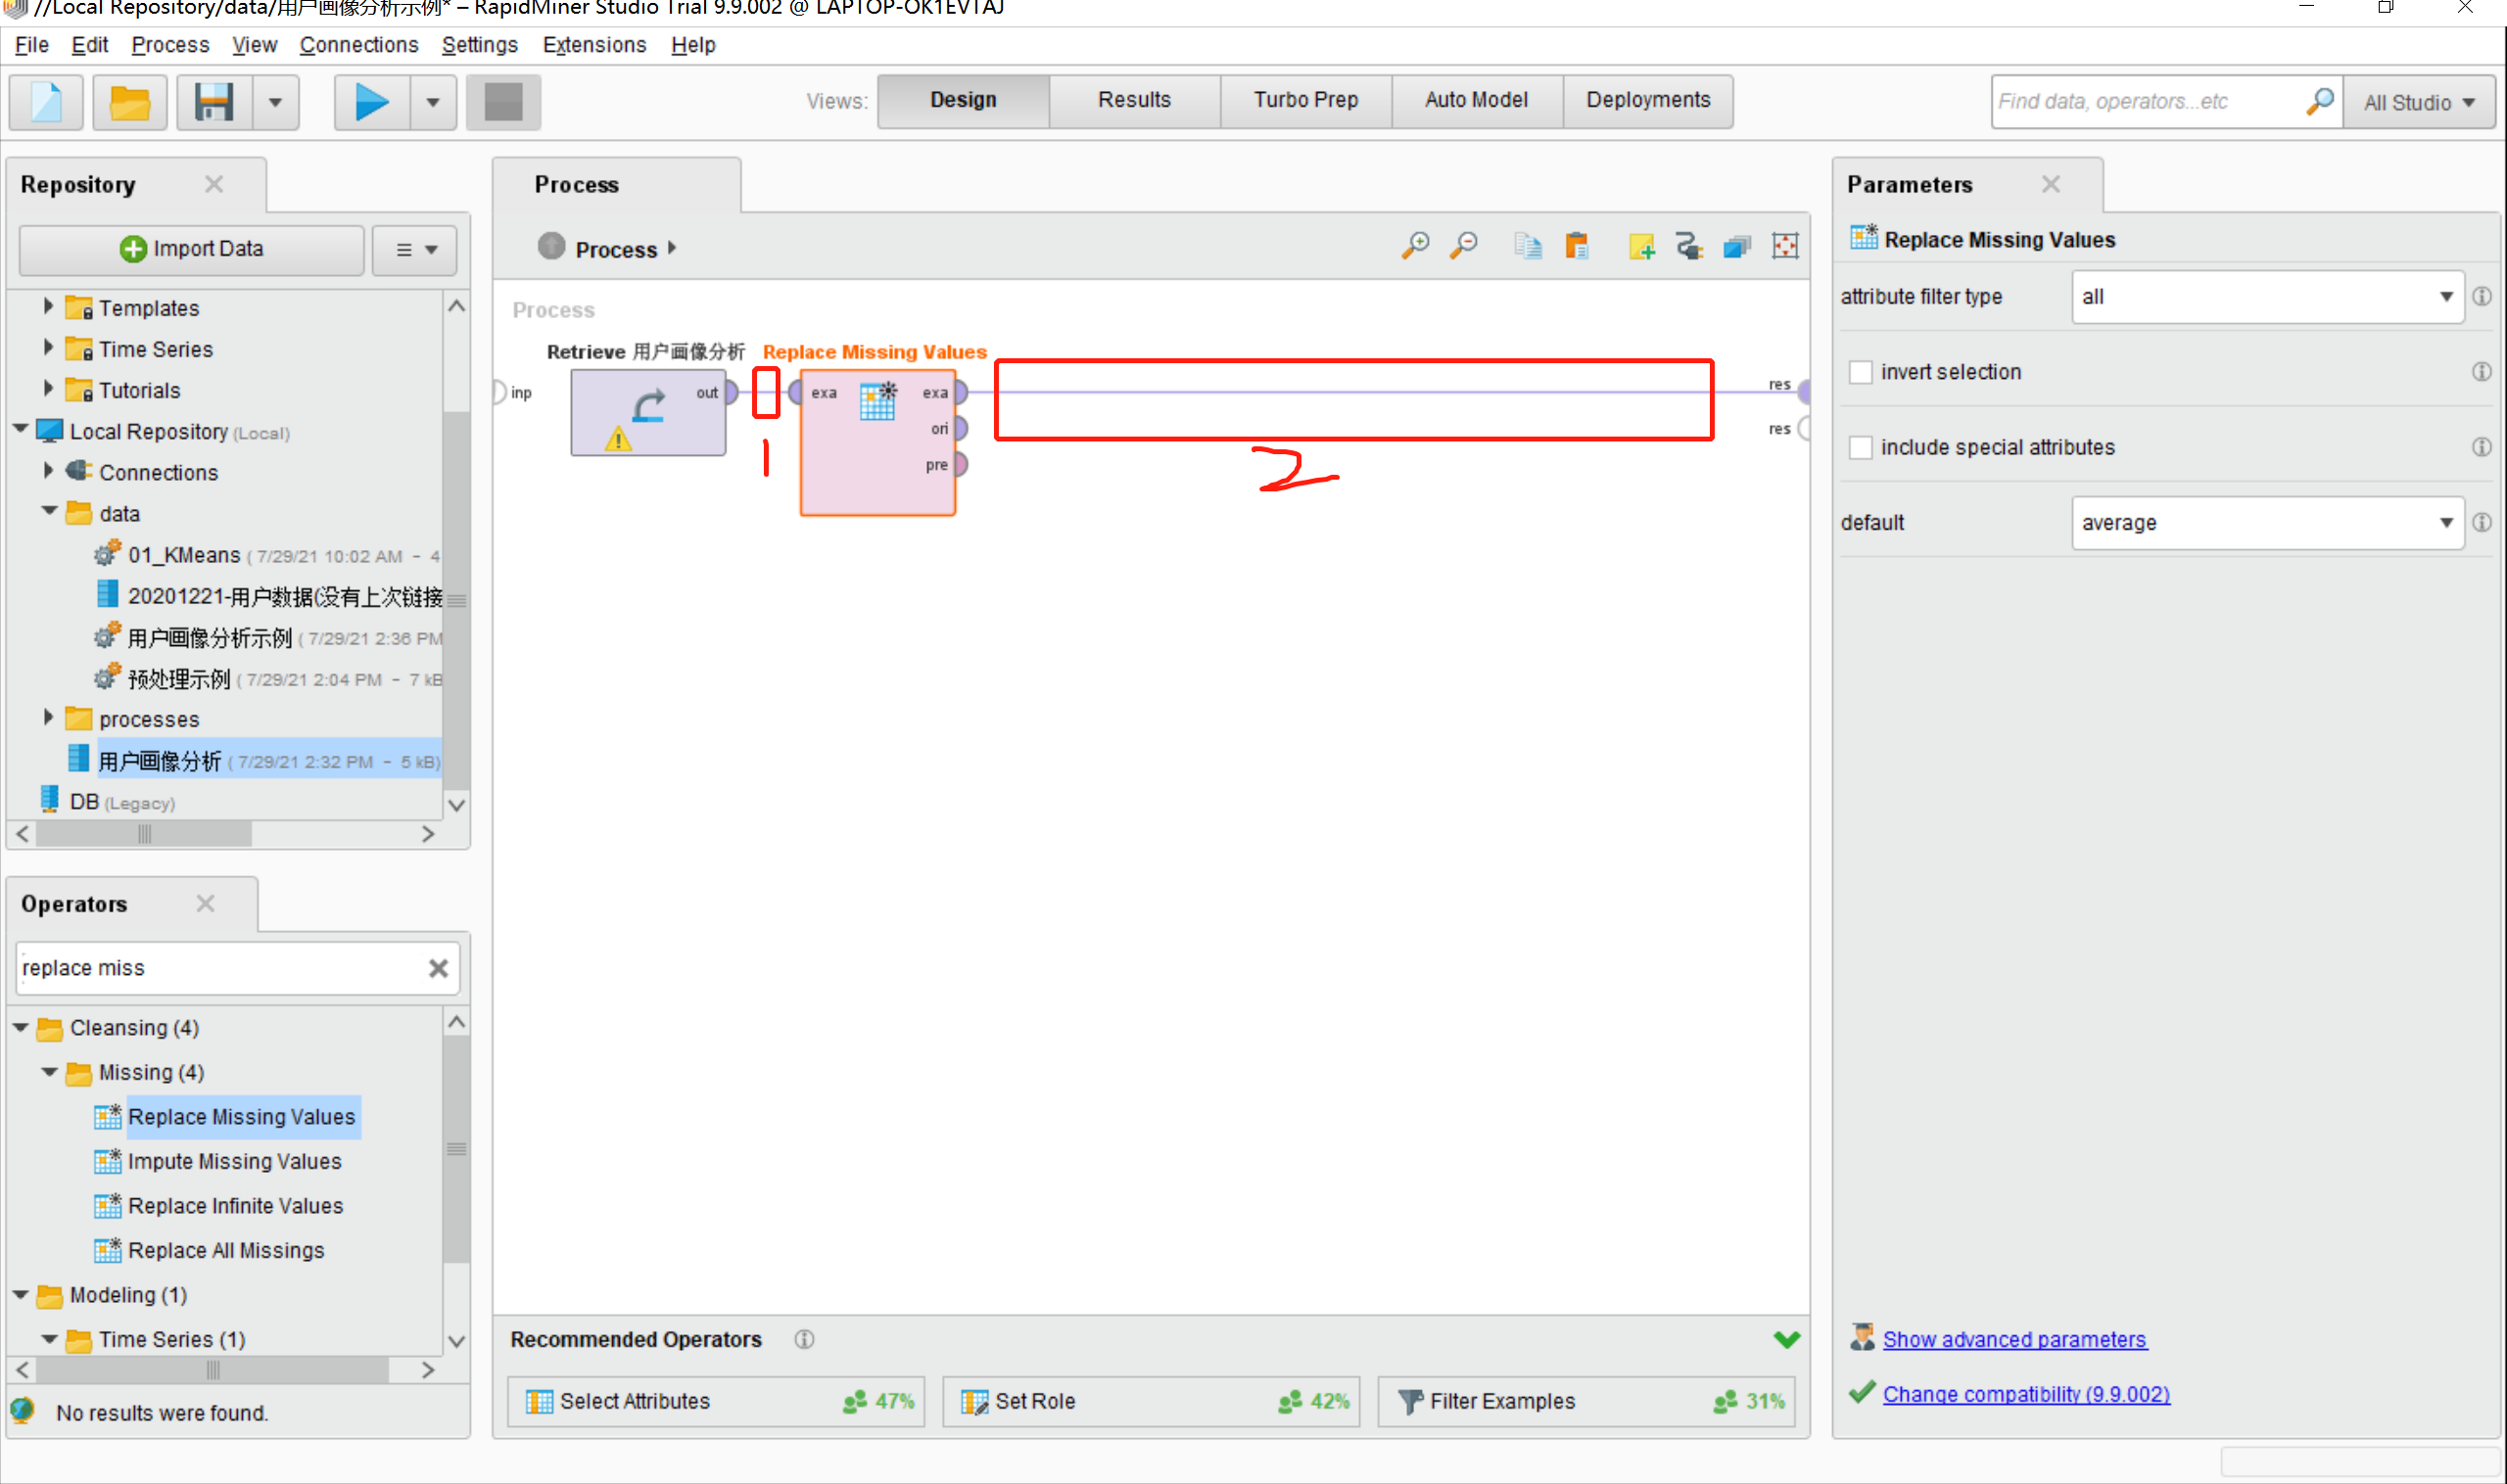Click Change compatibility 9.9.002 link
The image size is (2507, 1484).
point(2028,1394)
